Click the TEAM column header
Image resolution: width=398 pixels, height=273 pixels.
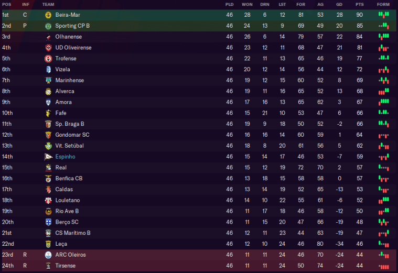tap(48, 4)
